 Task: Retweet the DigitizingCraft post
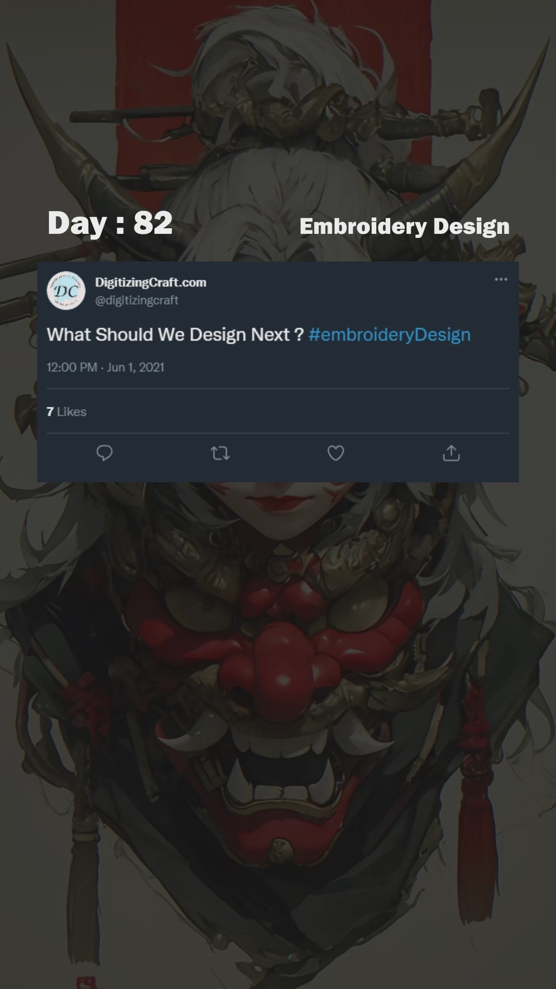point(220,453)
